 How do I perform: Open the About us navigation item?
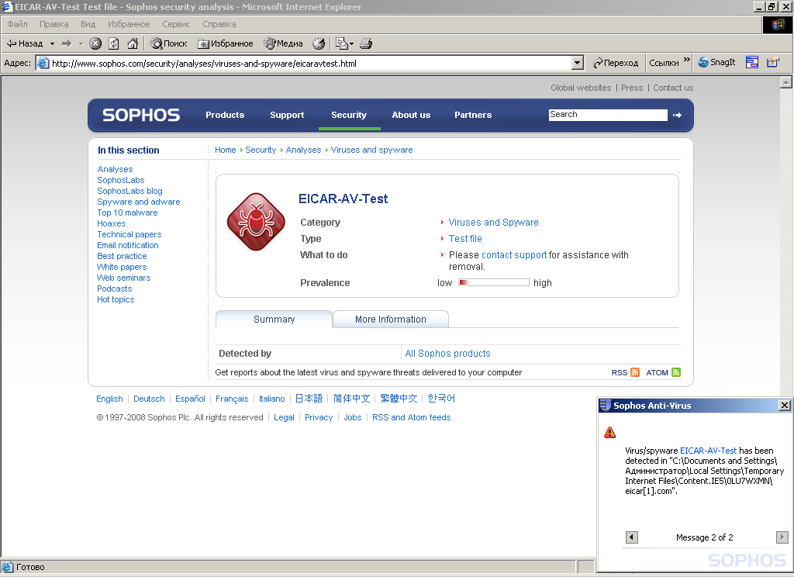(411, 115)
